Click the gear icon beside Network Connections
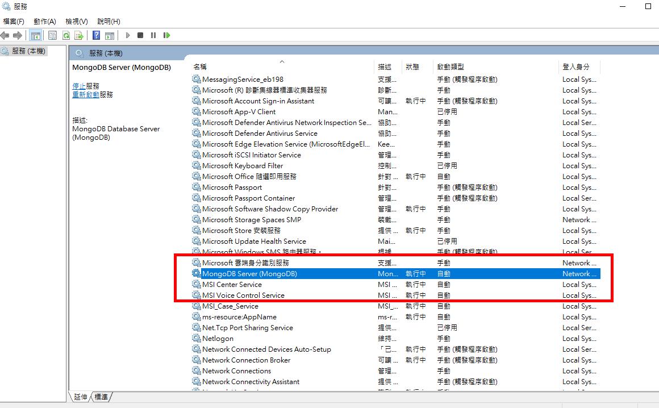Image resolution: width=659 pixels, height=408 pixels. click(x=196, y=370)
